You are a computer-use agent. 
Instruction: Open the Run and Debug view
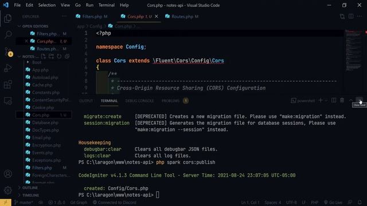(x=7, y=68)
